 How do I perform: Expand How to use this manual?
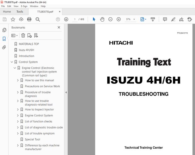(x=18, y=80)
